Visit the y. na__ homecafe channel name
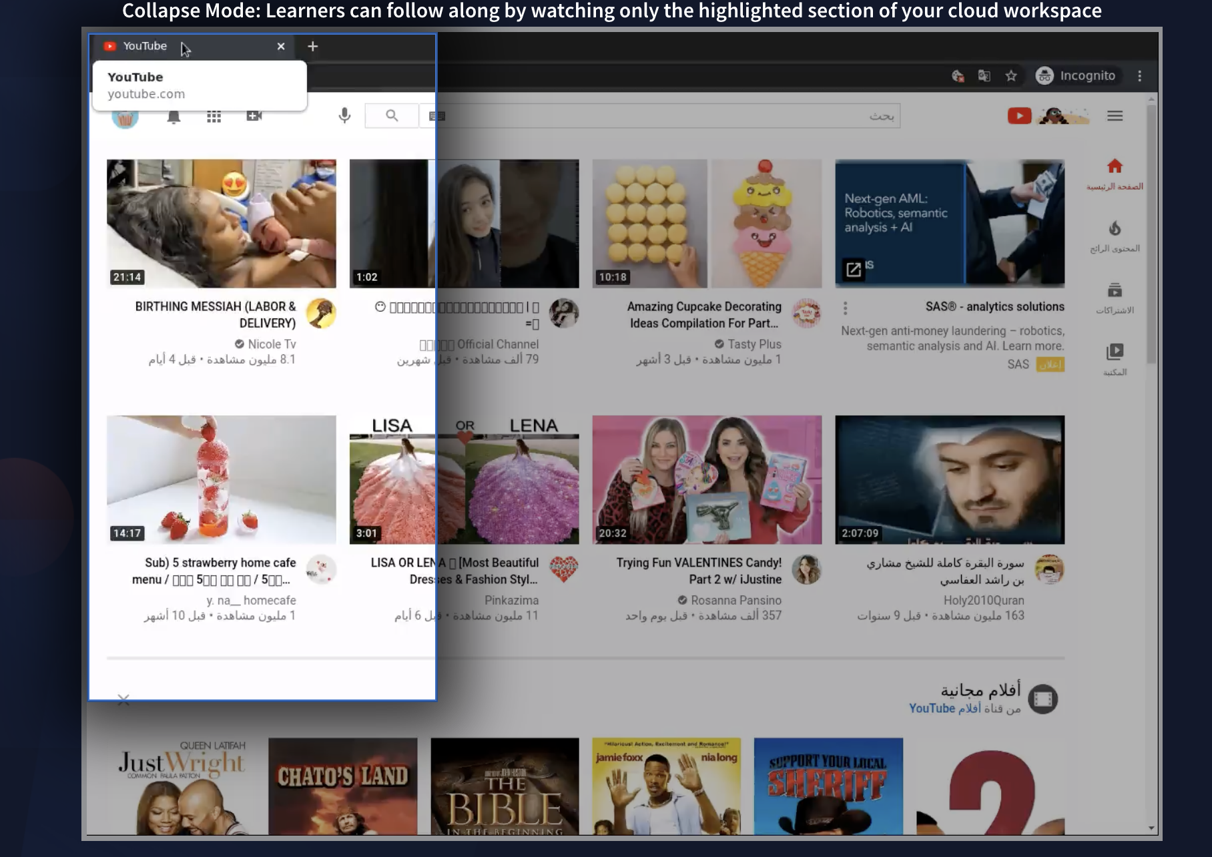 tap(252, 601)
